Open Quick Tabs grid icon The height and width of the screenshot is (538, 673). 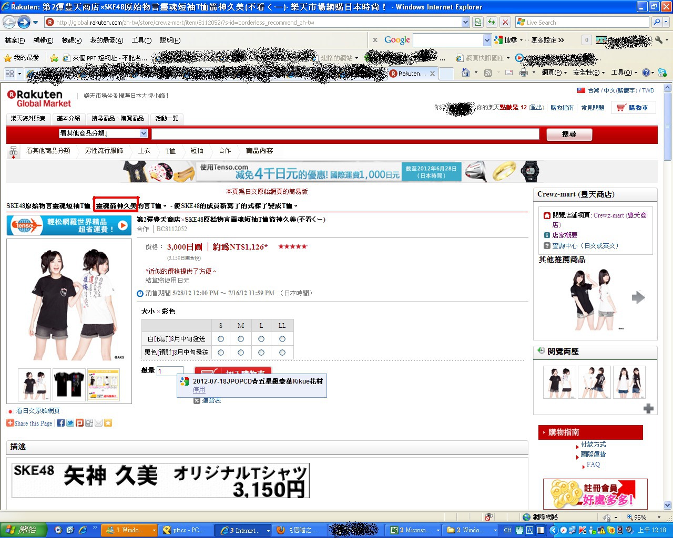(9, 74)
